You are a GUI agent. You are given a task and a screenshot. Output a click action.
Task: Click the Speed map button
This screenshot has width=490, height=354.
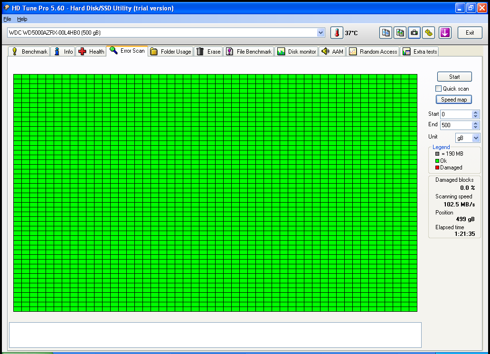pos(454,100)
